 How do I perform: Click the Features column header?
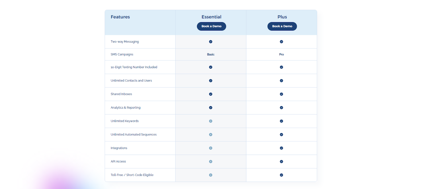(120, 17)
